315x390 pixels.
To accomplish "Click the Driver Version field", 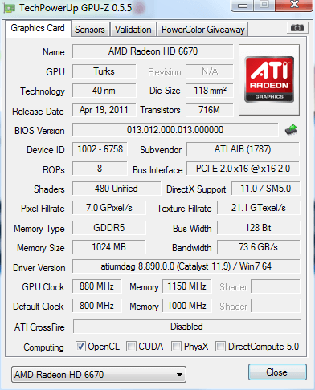I will pos(186,266).
